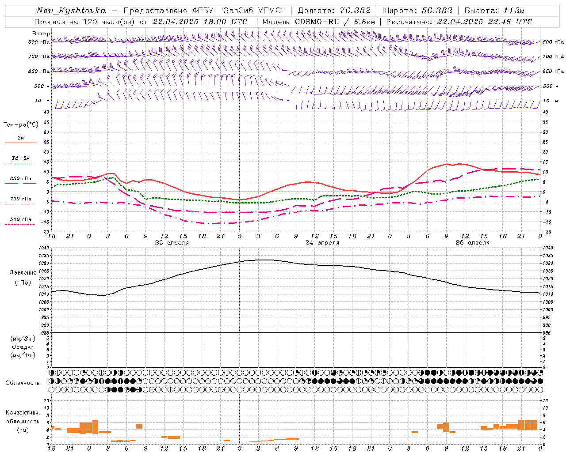Click "Модель COSMO-RU / 6.6км" model text
Viewport: 566px width, 452px height.
coord(318,22)
